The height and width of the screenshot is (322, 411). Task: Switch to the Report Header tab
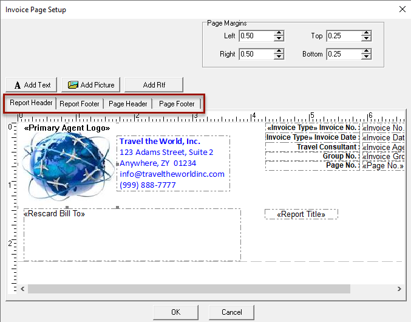32,103
